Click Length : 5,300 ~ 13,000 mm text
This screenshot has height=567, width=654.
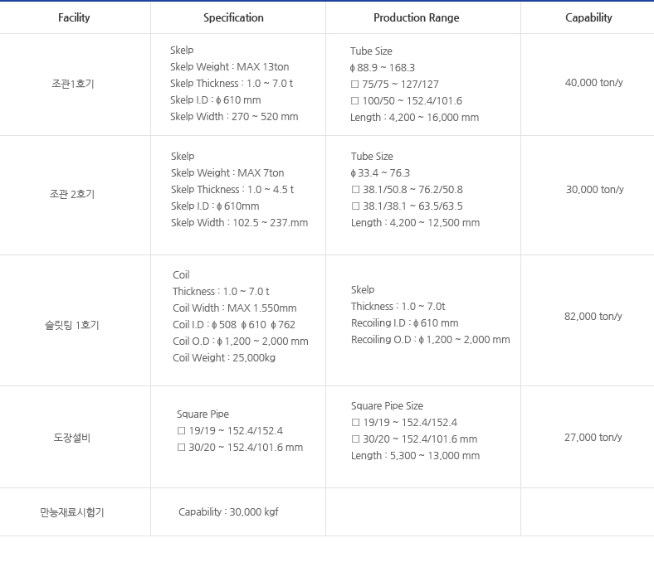[x=415, y=456]
